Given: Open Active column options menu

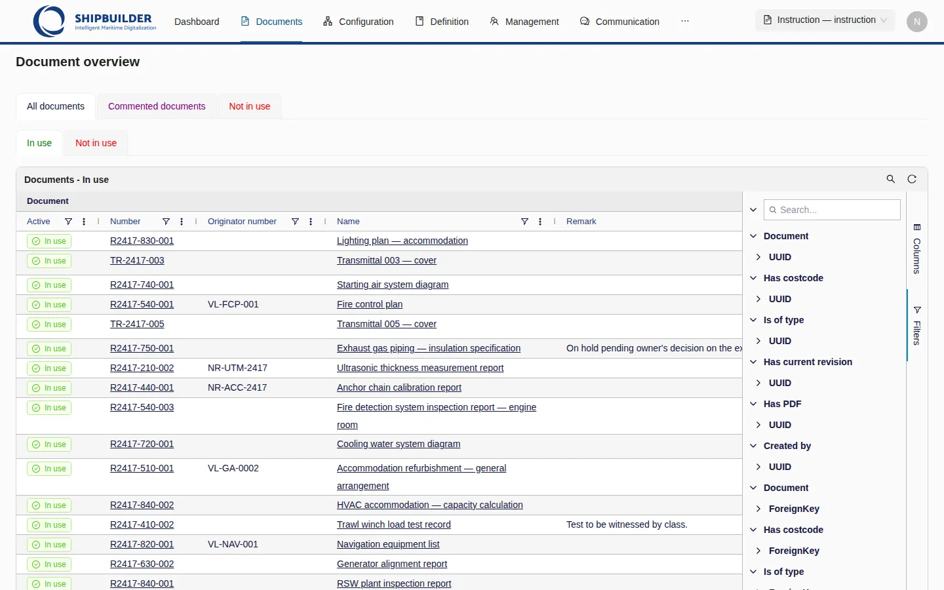Looking at the screenshot, I should 84,222.
